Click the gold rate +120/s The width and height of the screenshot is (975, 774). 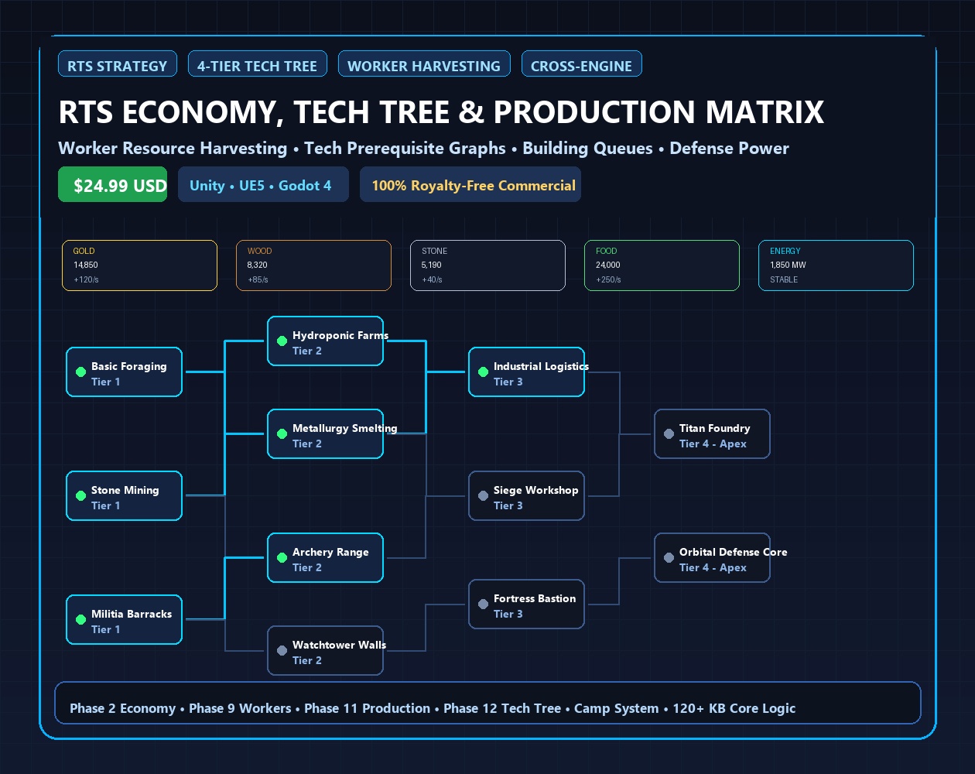point(86,279)
